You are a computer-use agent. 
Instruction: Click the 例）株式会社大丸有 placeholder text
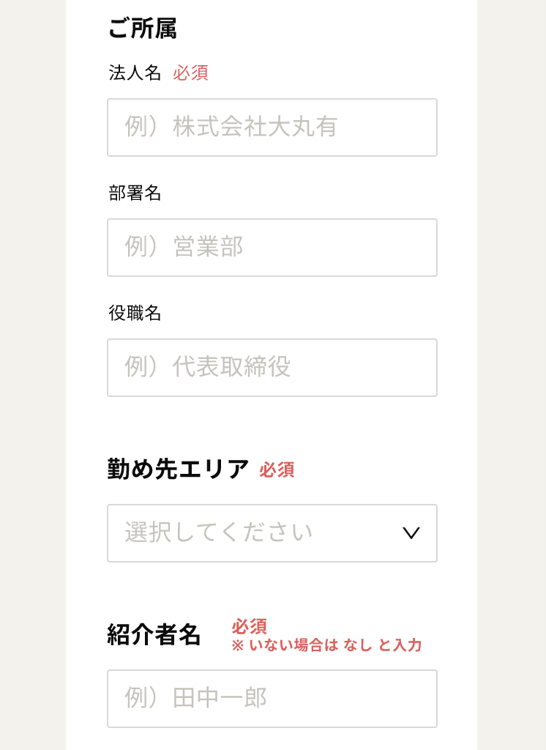pyautogui.click(x=231, y=127)
